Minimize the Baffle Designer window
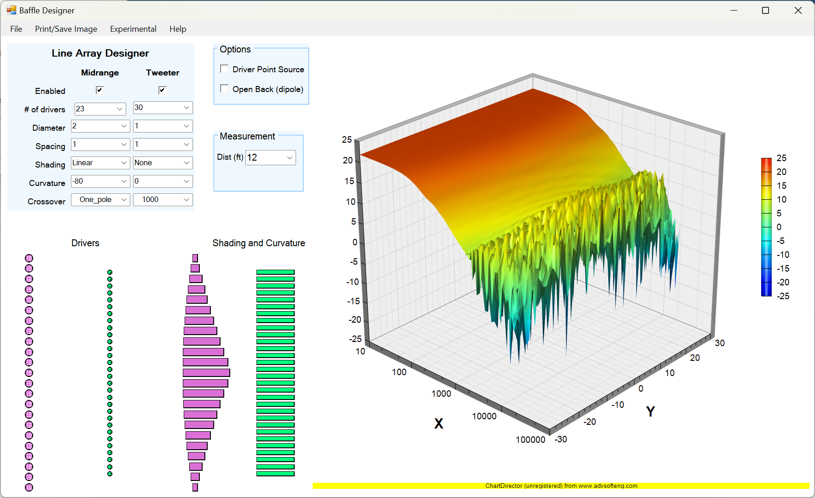The image size is (815, 498). (x=734, y=10)
